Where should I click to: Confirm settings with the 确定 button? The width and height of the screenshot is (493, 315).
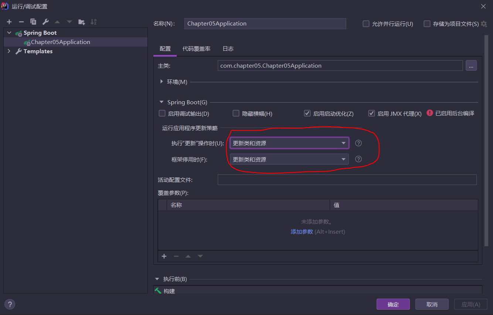point(393,304)
